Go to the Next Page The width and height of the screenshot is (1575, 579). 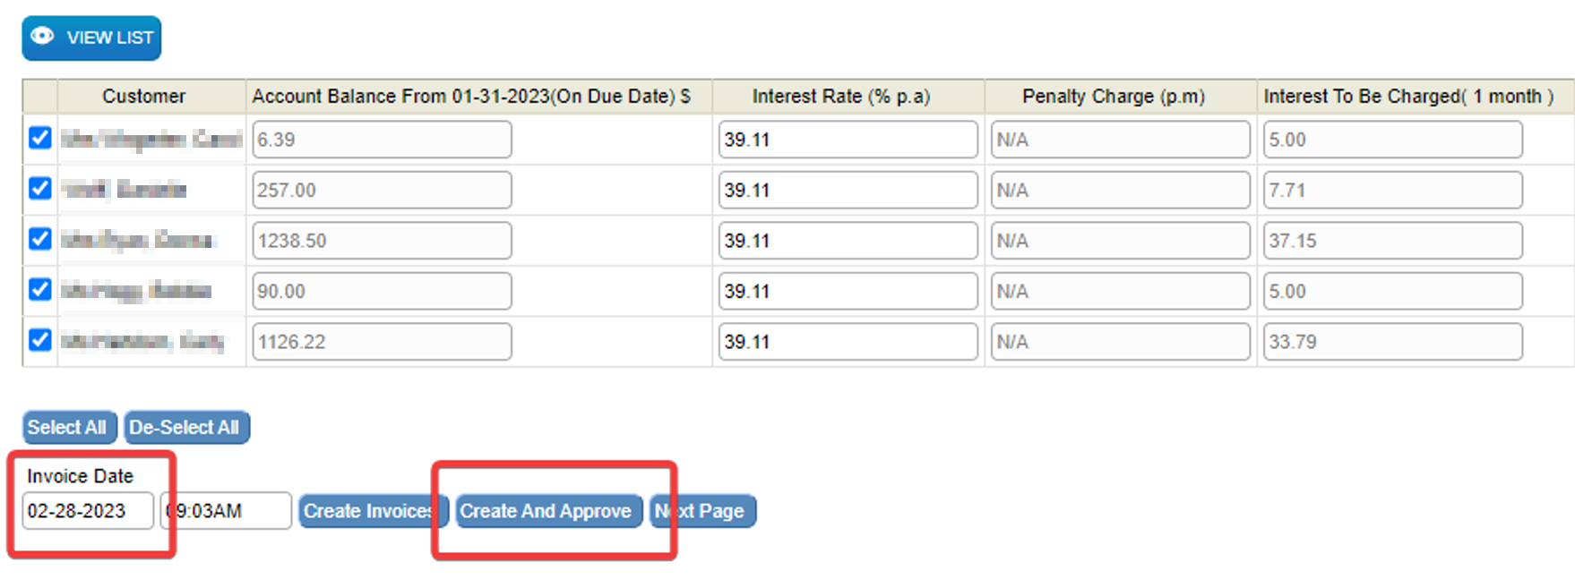702,511
